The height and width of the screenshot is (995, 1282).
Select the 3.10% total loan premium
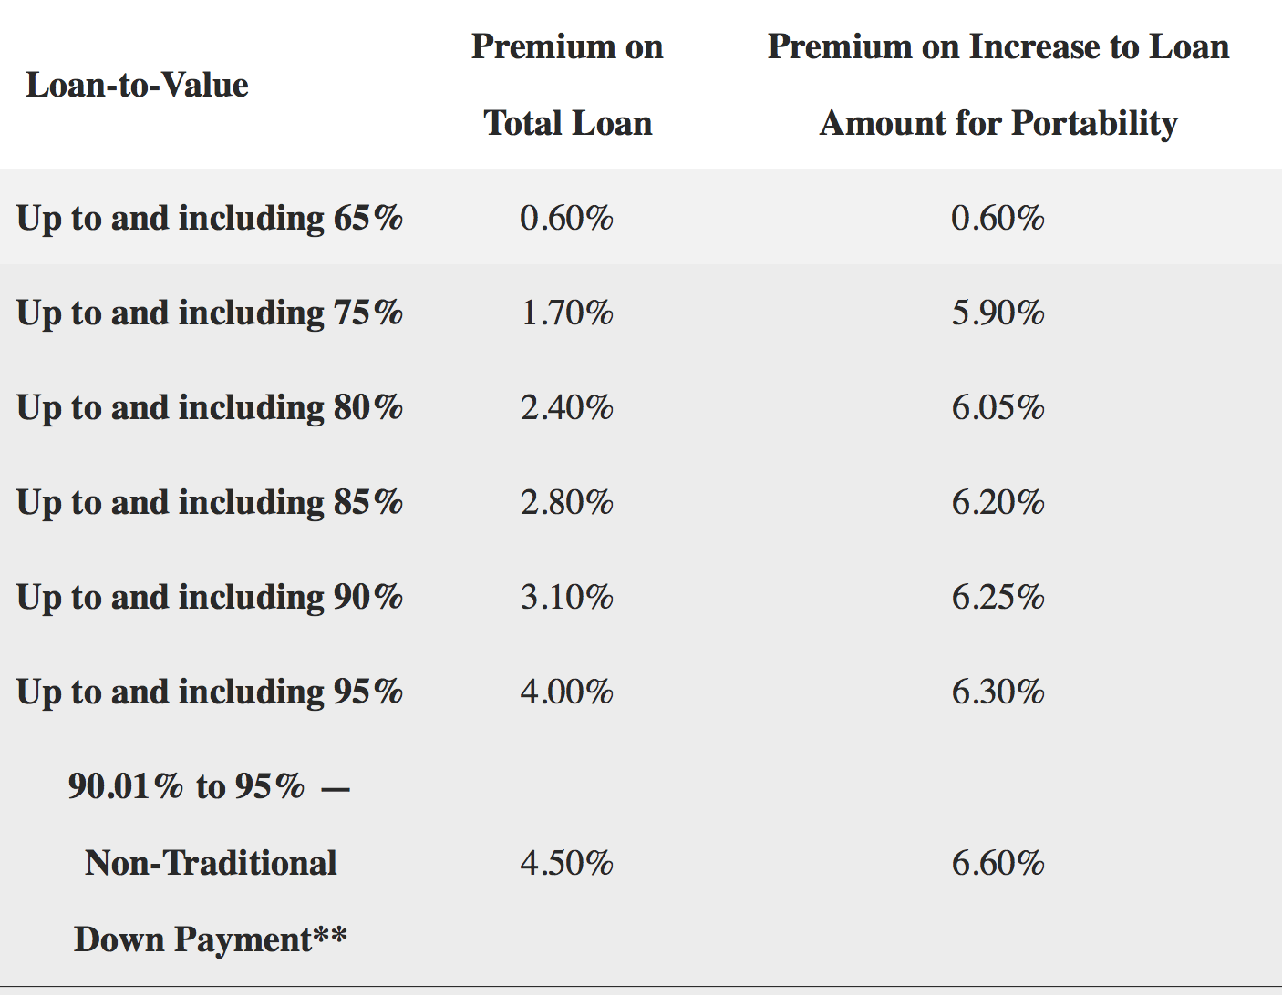pos(567,598)
